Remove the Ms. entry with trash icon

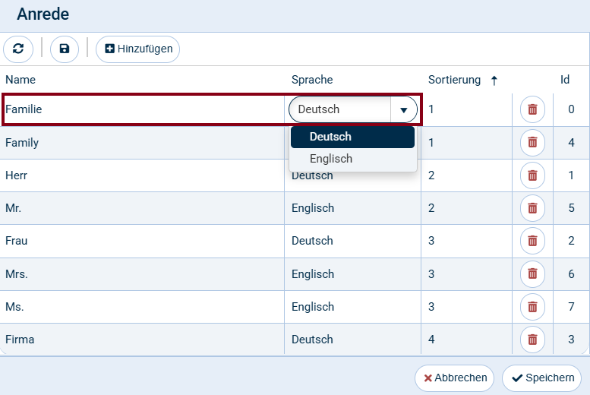click(x=532, y=307)
